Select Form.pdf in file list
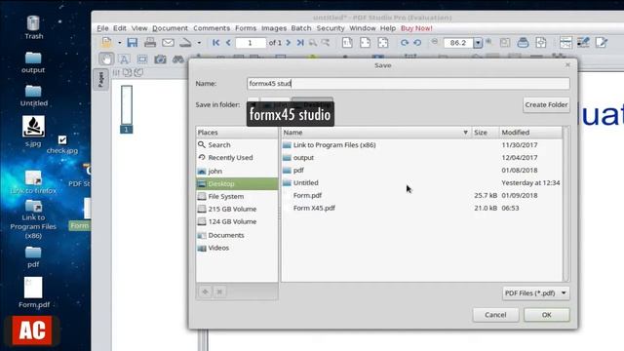This screenshot has height=351, width=624. (422, 195)
